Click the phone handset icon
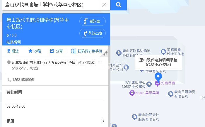Viewport: 205px width, 127px height. coord(9,80)
